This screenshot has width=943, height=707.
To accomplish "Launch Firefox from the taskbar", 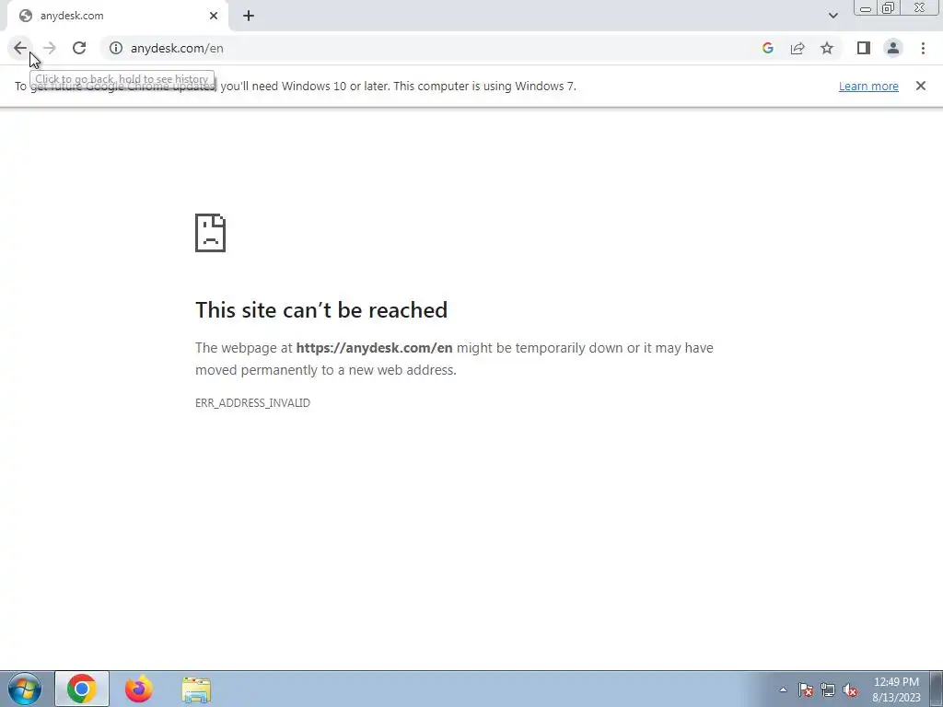I will [x=139, y=689].
